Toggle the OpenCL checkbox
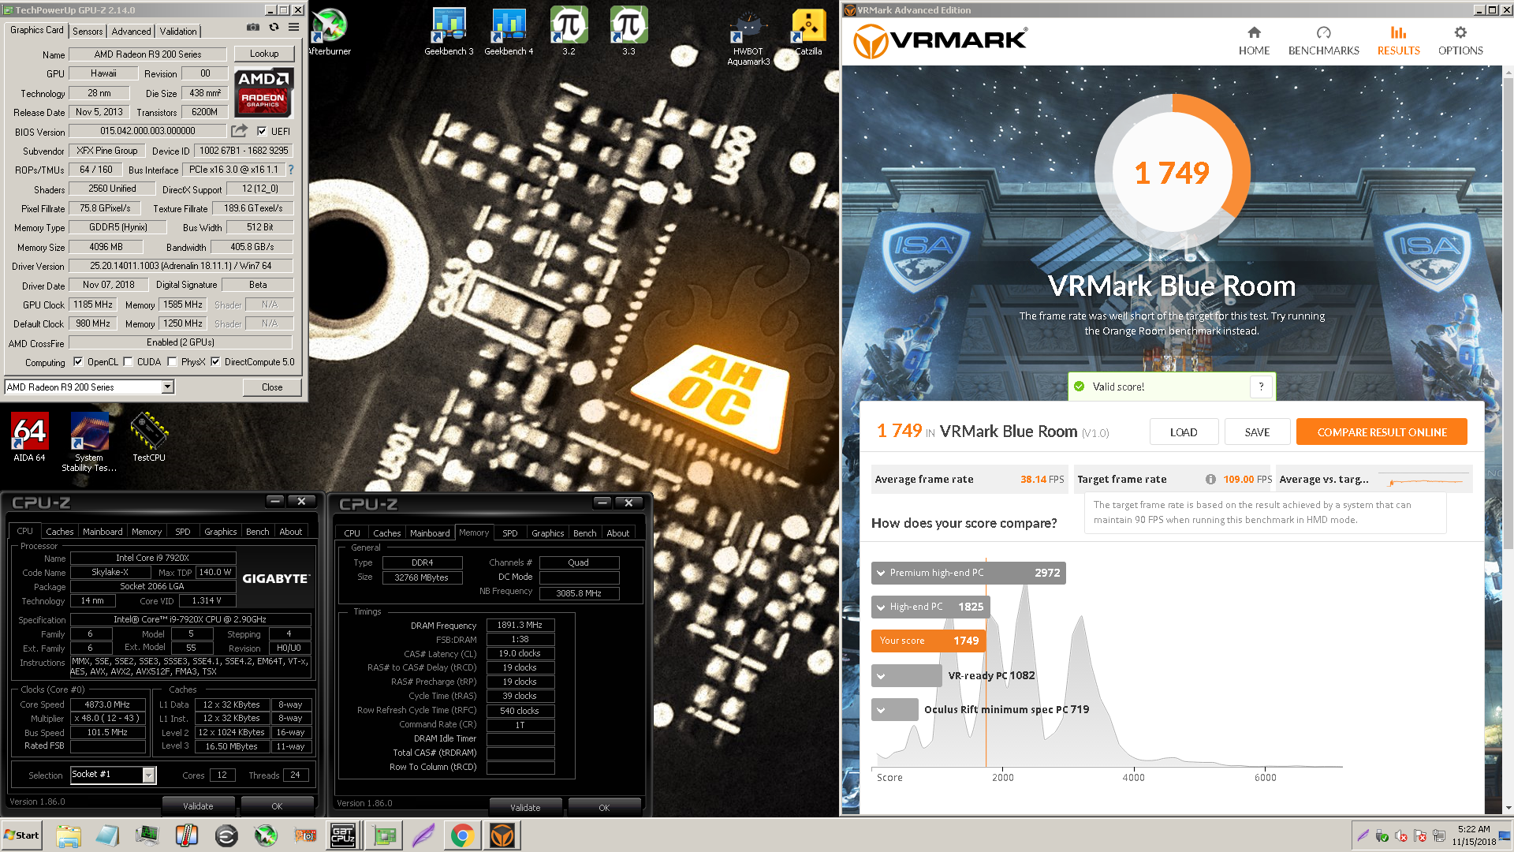Image resolution: width=1514 pixels, height=852 pixels. click(x=78, y=362)
